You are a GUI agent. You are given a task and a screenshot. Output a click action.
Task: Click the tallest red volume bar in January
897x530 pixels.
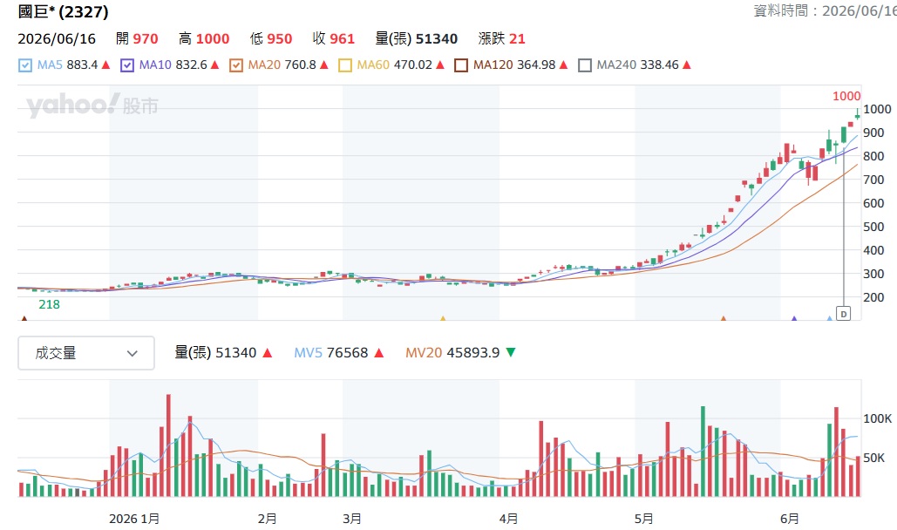[x=168, y=445]
